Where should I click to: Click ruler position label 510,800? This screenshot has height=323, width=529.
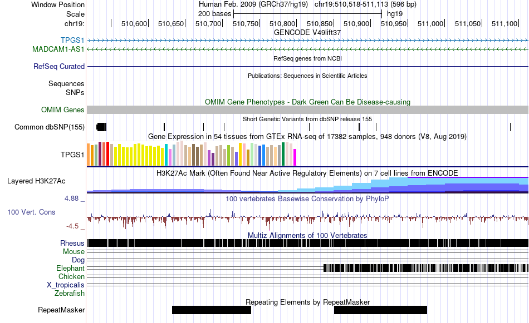(x=282, y=23)
